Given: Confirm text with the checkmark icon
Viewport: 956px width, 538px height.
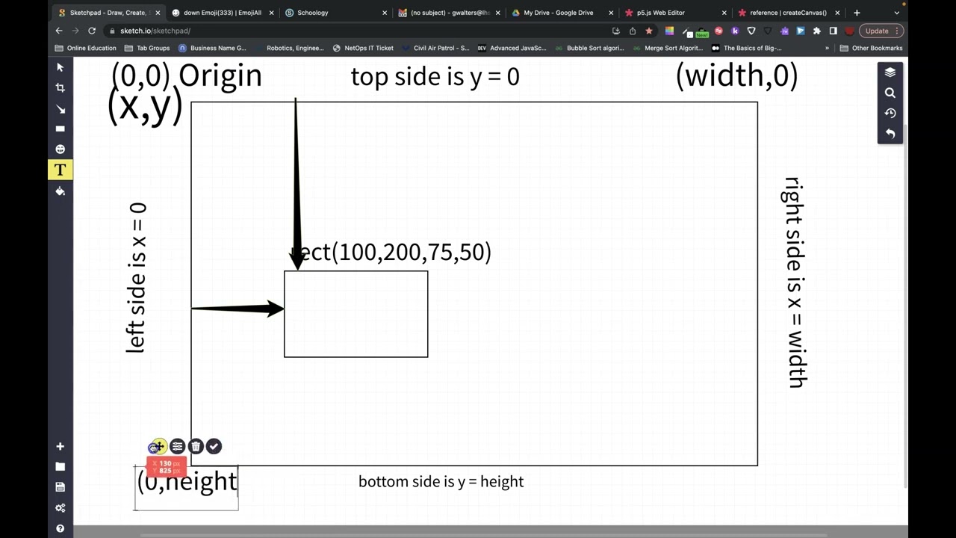Looking at the screenshot, I should pos(214,446).
